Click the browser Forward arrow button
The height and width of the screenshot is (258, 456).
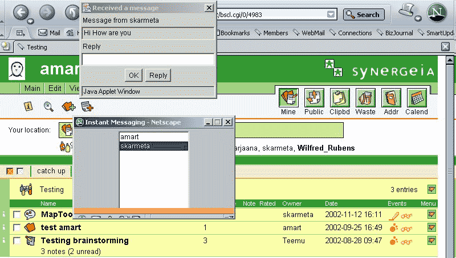pyautogui.click(x=47, y=13)
